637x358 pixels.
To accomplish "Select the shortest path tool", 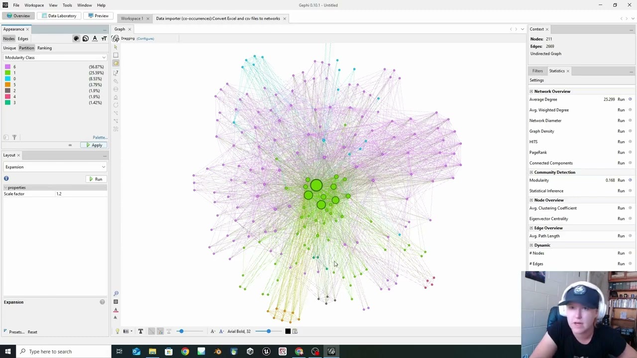I will tap(116, 121).
